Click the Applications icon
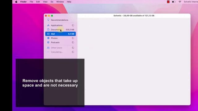 click(48, 25)
